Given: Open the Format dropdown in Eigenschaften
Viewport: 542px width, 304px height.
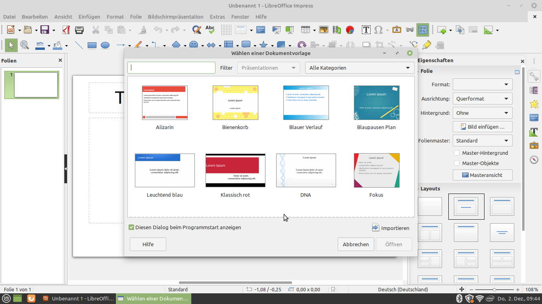Looking at the screenshot, I should [482, 84].
